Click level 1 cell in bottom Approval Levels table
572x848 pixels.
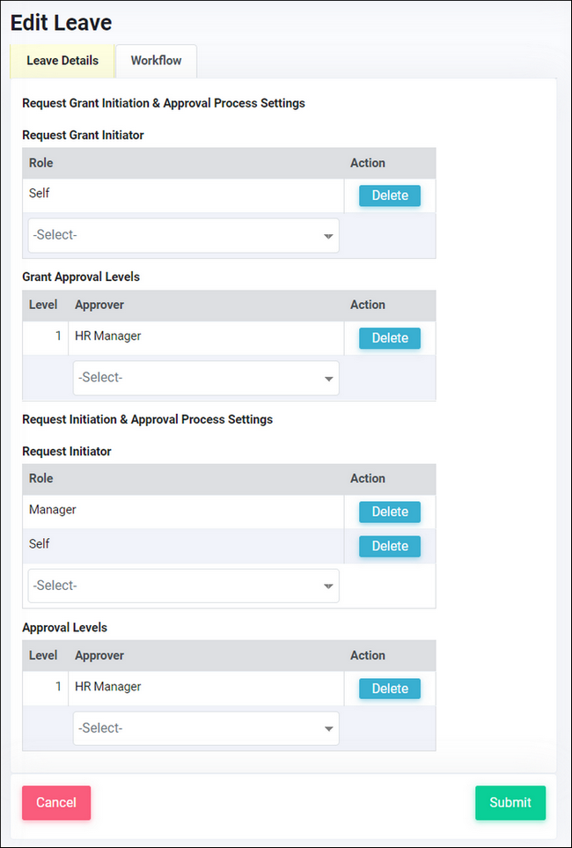coord(58,687)
